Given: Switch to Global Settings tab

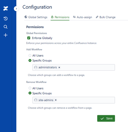Looking at the screenshot, I should click(36, 17).
